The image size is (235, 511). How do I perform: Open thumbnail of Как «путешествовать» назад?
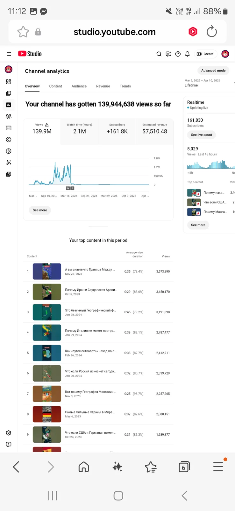(47, 353)
